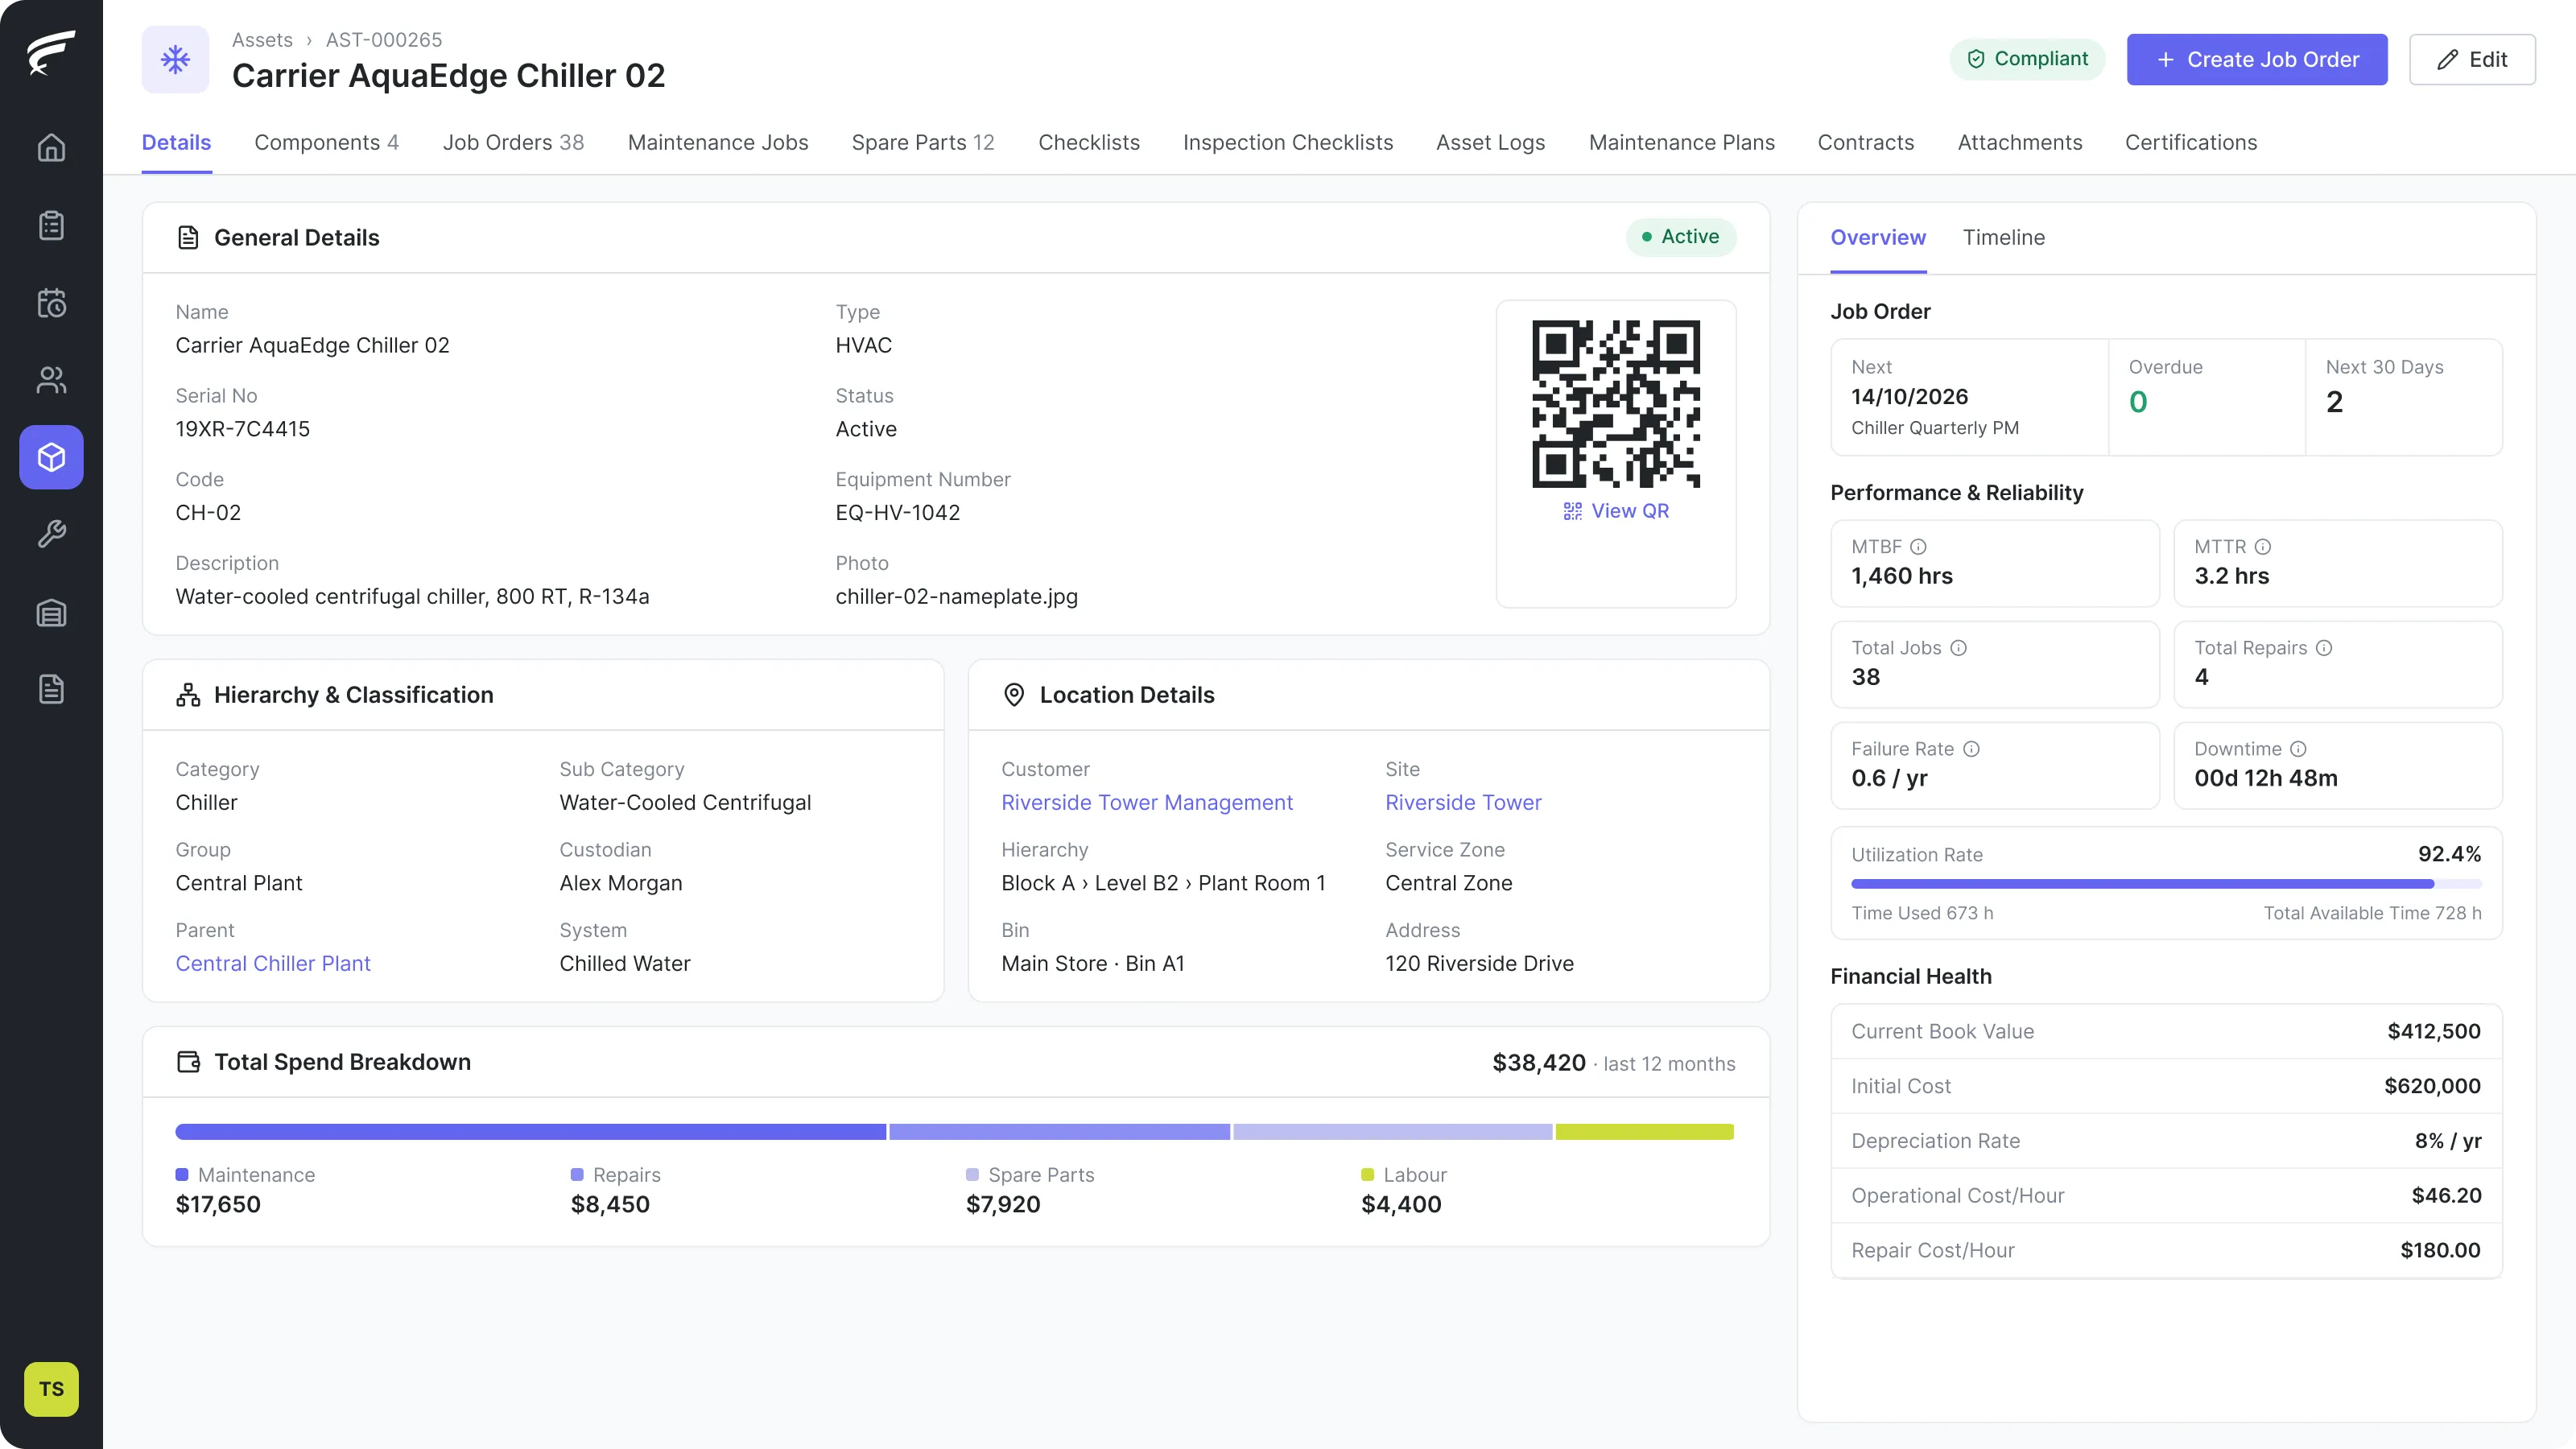2576x1449 pixels.
Task: Click the Current Book Value $412,500
Action: pyautogui.click(x=2434, y=1031)
